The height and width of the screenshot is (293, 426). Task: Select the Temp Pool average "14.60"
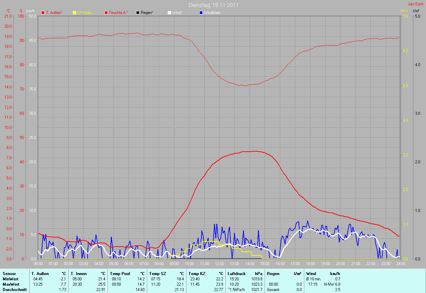(x=140, y=290)
